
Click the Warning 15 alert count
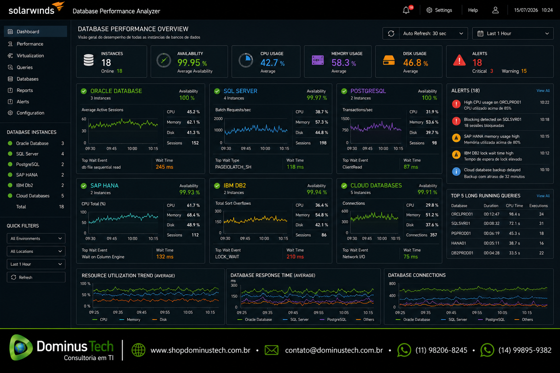tap(514, 71)
